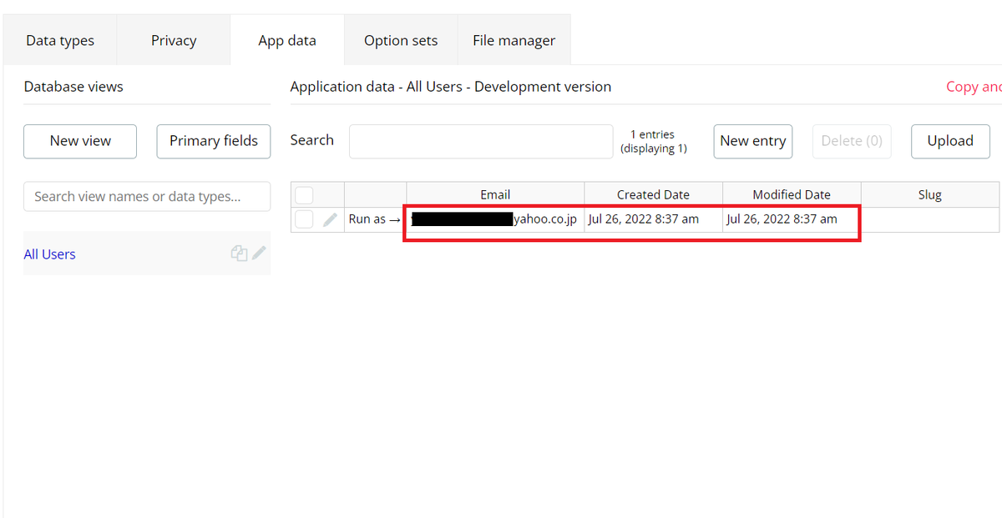Click the Database views heading
The width and height of the screenshot is (1002, 518).
click(73, 87)
